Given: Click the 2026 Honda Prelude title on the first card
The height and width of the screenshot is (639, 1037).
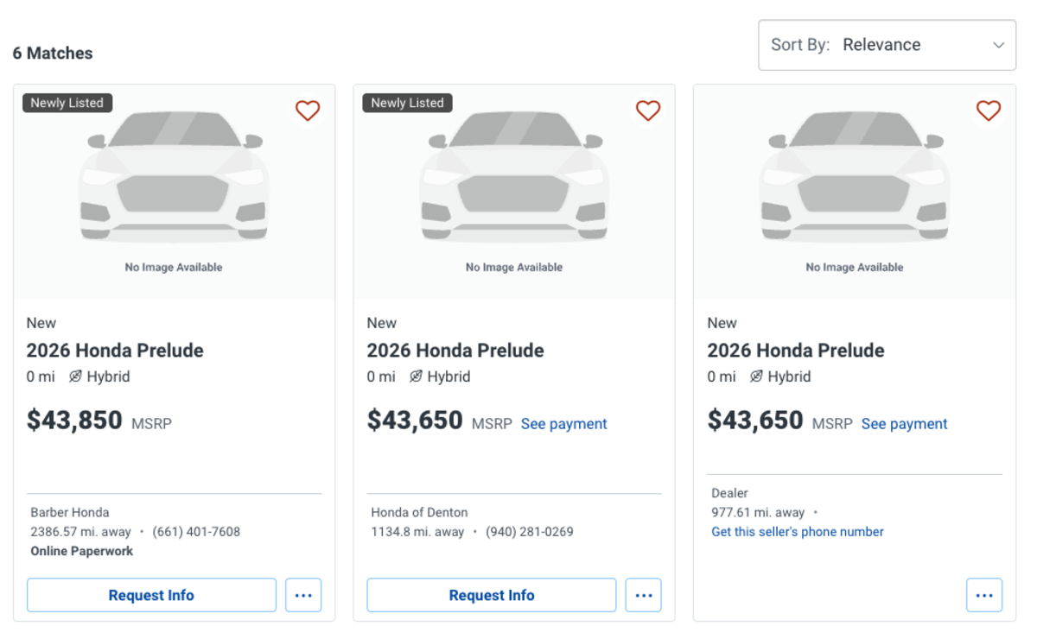Looking at the screenshot, I should [x=115, y=351].
